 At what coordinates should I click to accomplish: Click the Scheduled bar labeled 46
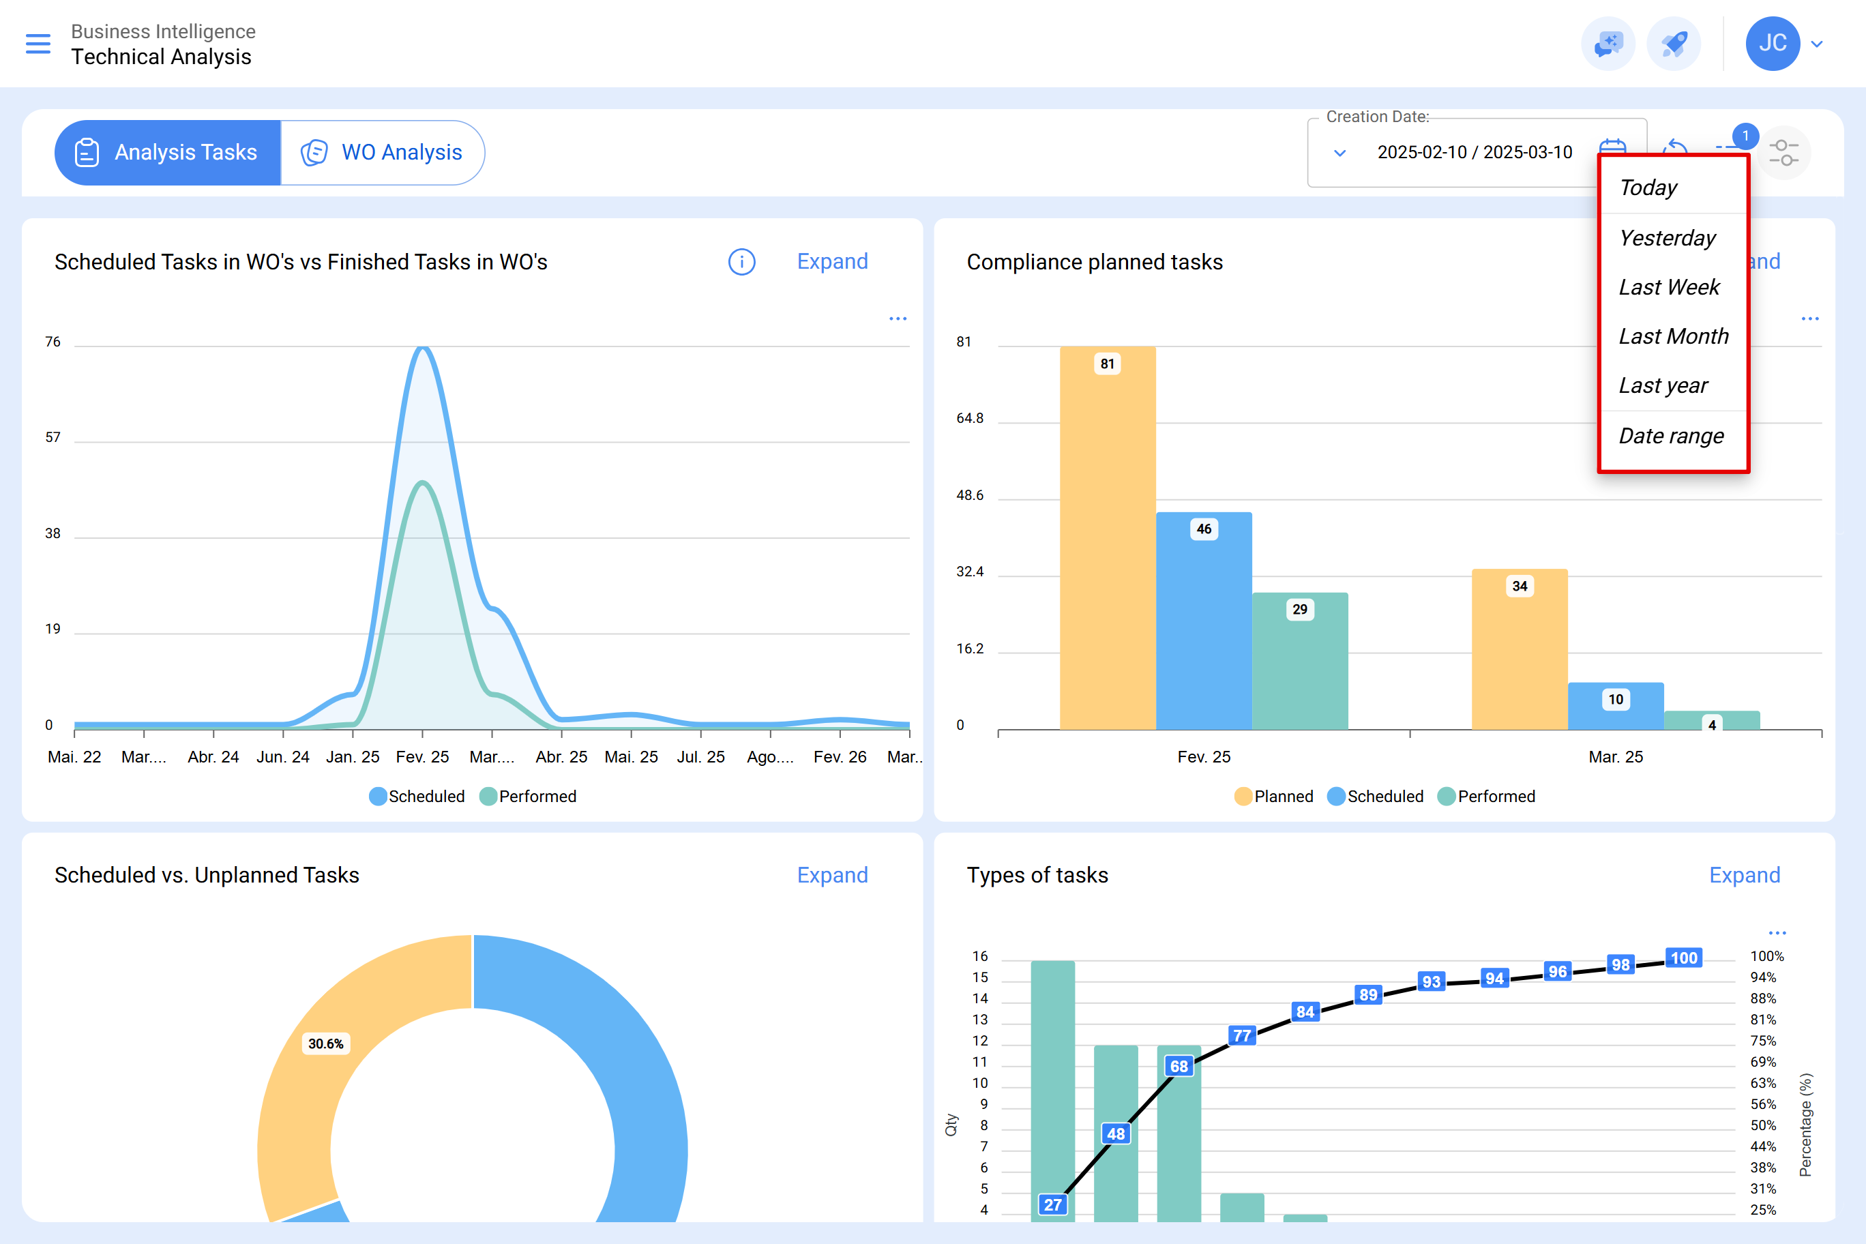coord(1204,621)
